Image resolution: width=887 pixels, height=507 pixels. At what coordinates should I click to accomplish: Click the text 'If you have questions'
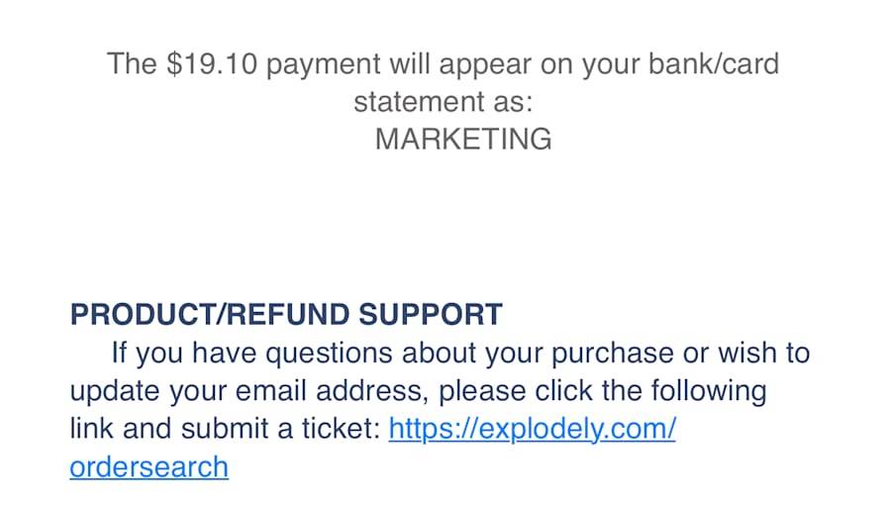tap(251, 354)
